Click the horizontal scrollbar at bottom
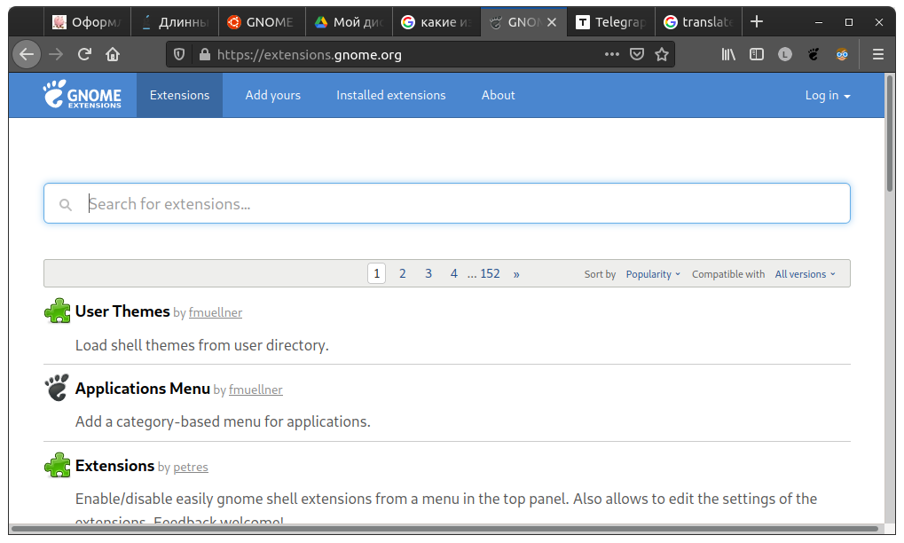The height and width of the screenshot is (543, 904). tap(444, 529)
